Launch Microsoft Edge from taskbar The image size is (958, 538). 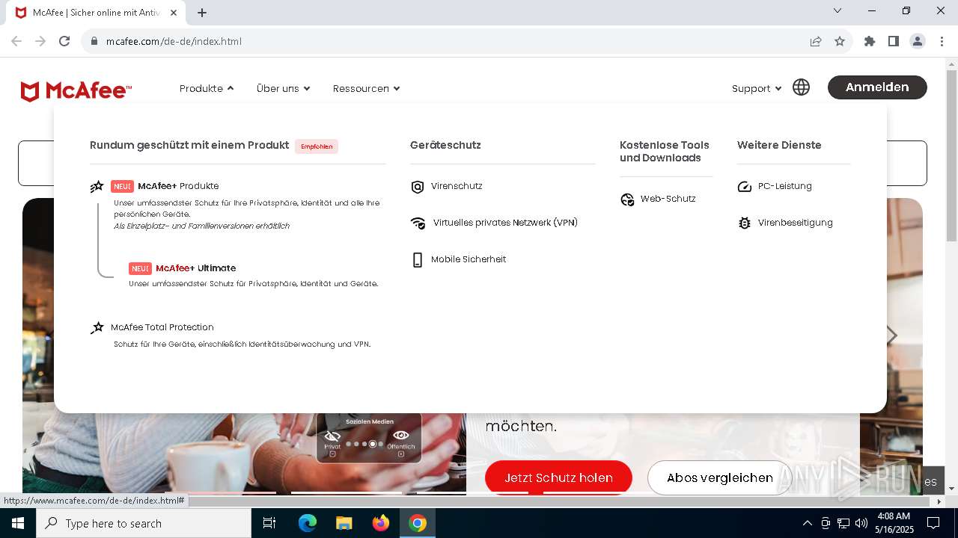[308, 523]
